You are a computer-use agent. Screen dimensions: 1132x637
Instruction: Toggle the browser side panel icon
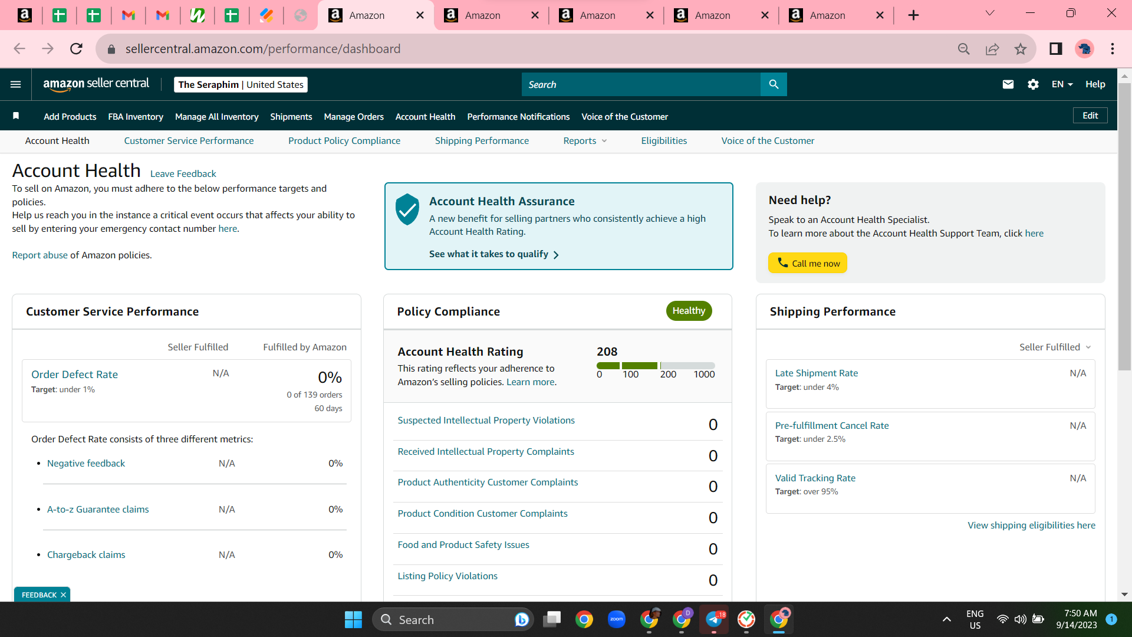(1055, 49)
